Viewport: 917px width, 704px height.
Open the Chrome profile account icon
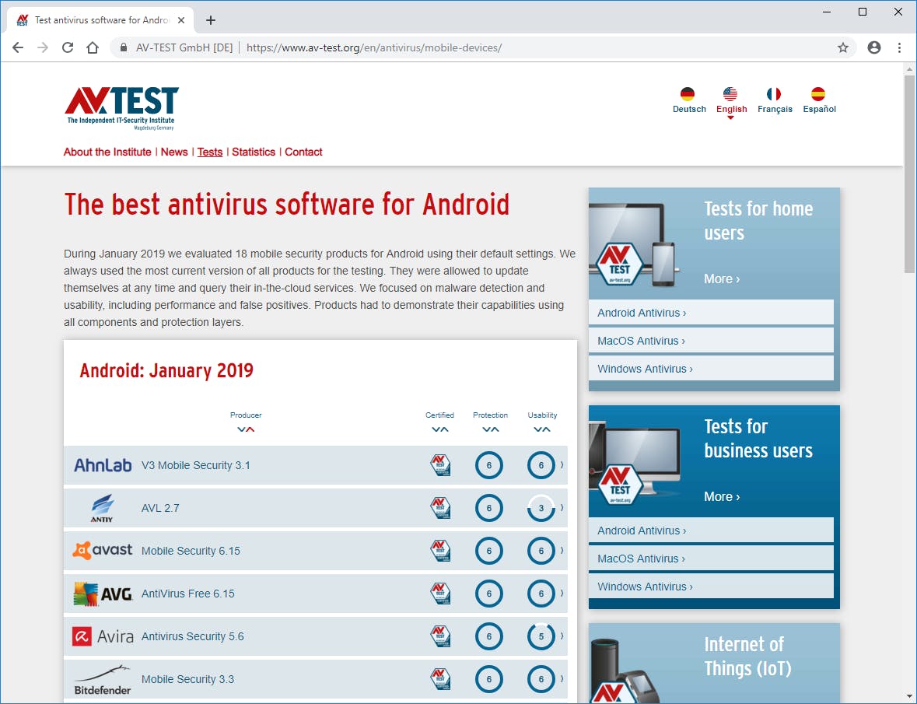[874, 47]
